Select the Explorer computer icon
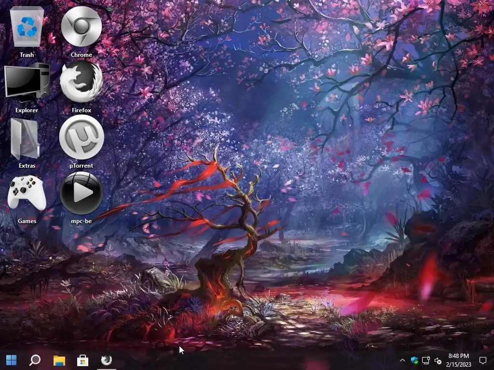 [x=27, y=82]
